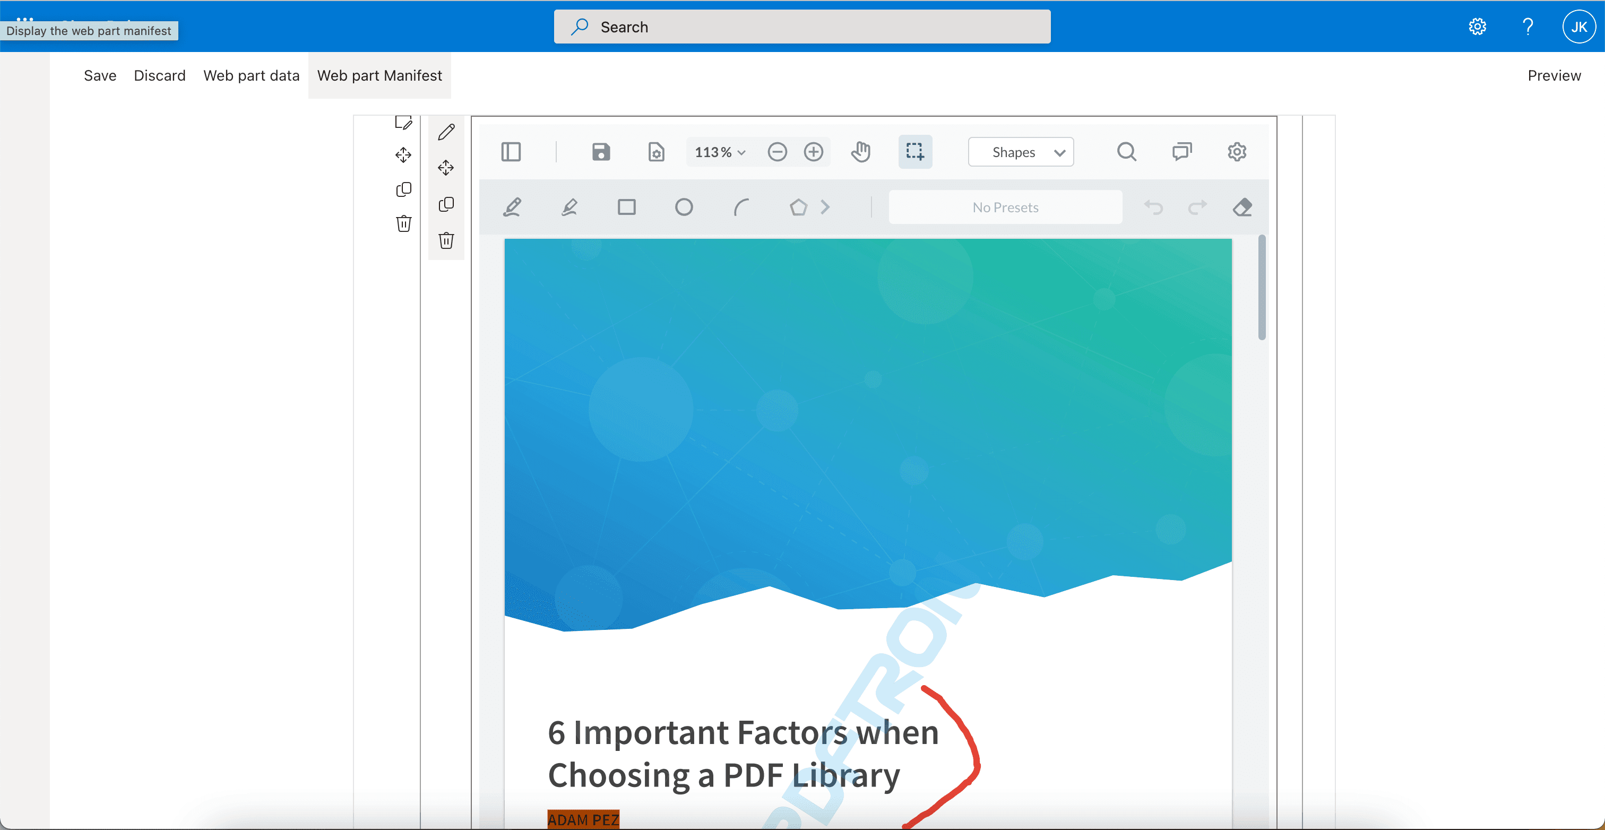Toggle the left sidebar panel
The width and height of the screenshot is (1605, 830).
[510, 151]
